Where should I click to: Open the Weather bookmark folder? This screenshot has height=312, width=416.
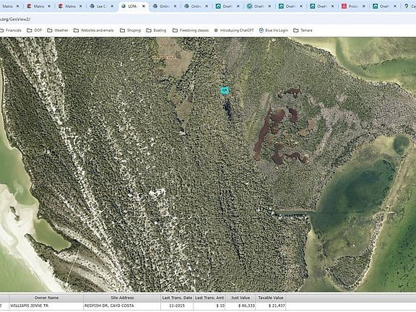coord(58,30)
